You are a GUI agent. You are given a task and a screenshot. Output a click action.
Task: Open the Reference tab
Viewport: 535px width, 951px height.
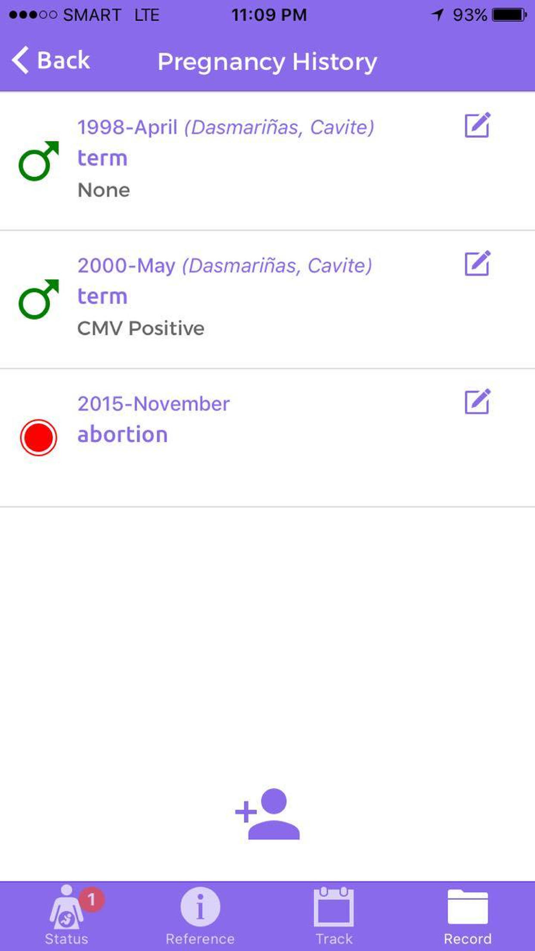click(x=200, y=916)
